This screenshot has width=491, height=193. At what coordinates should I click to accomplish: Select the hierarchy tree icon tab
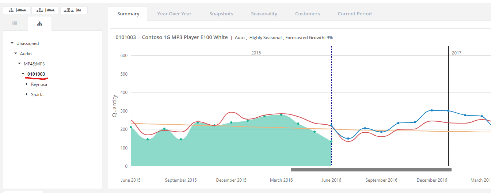point(40,24)
